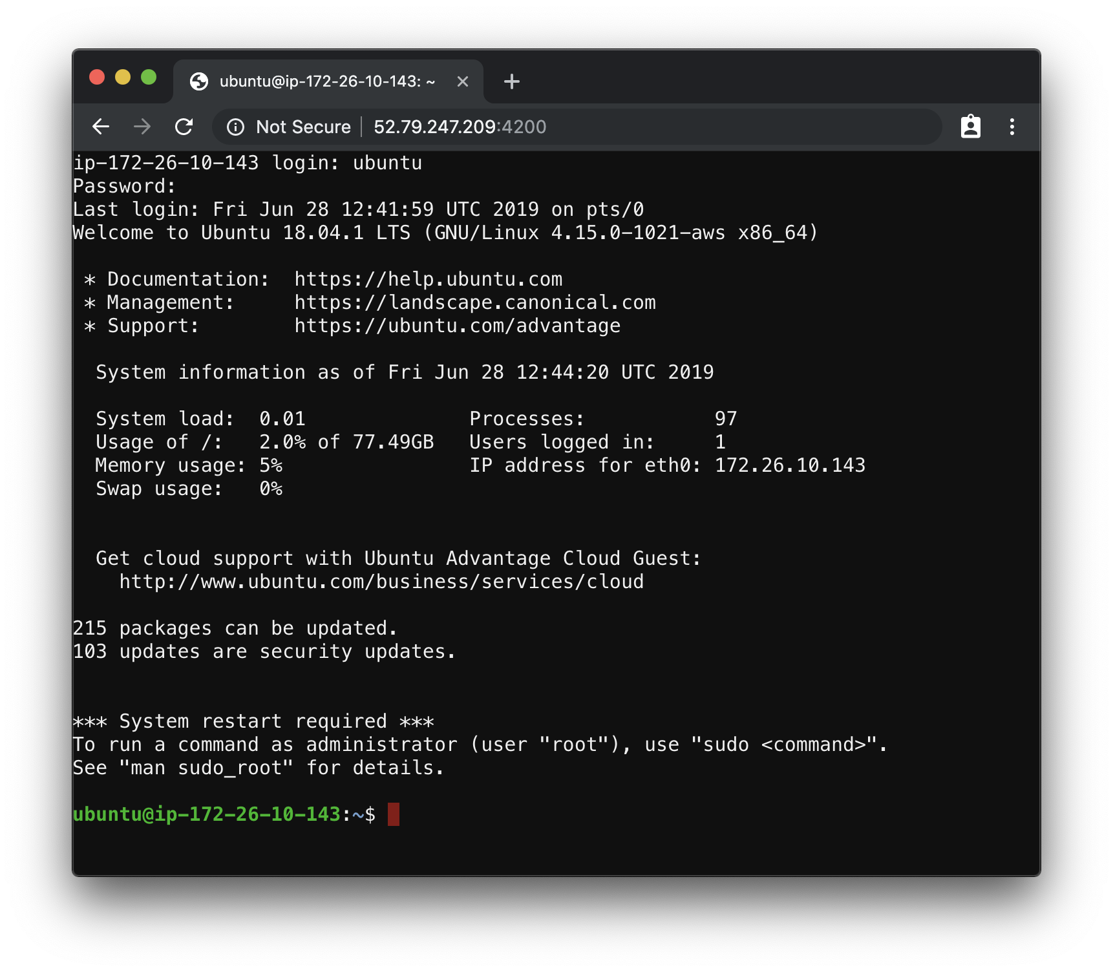The width and height of the screenshot is (1113, 972).
Task: Click 'System information as of Fri Jun 28' line
Action: pyautogui.click(x=405, y=372)
